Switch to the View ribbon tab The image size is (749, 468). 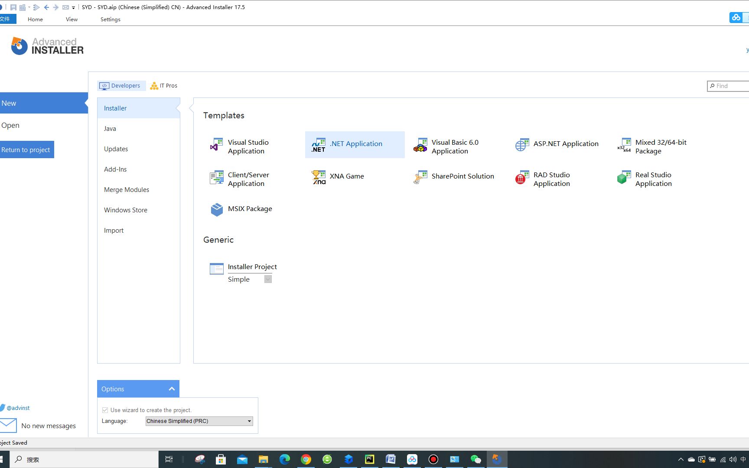72,19
